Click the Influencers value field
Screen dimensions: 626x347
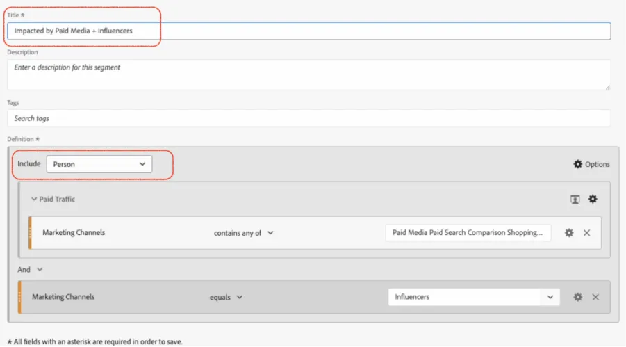coord(465,297)
